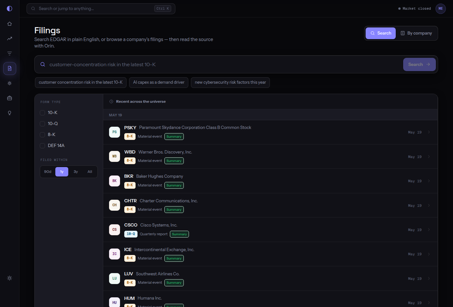Open Summary for LUV filing

coord(174,283)
